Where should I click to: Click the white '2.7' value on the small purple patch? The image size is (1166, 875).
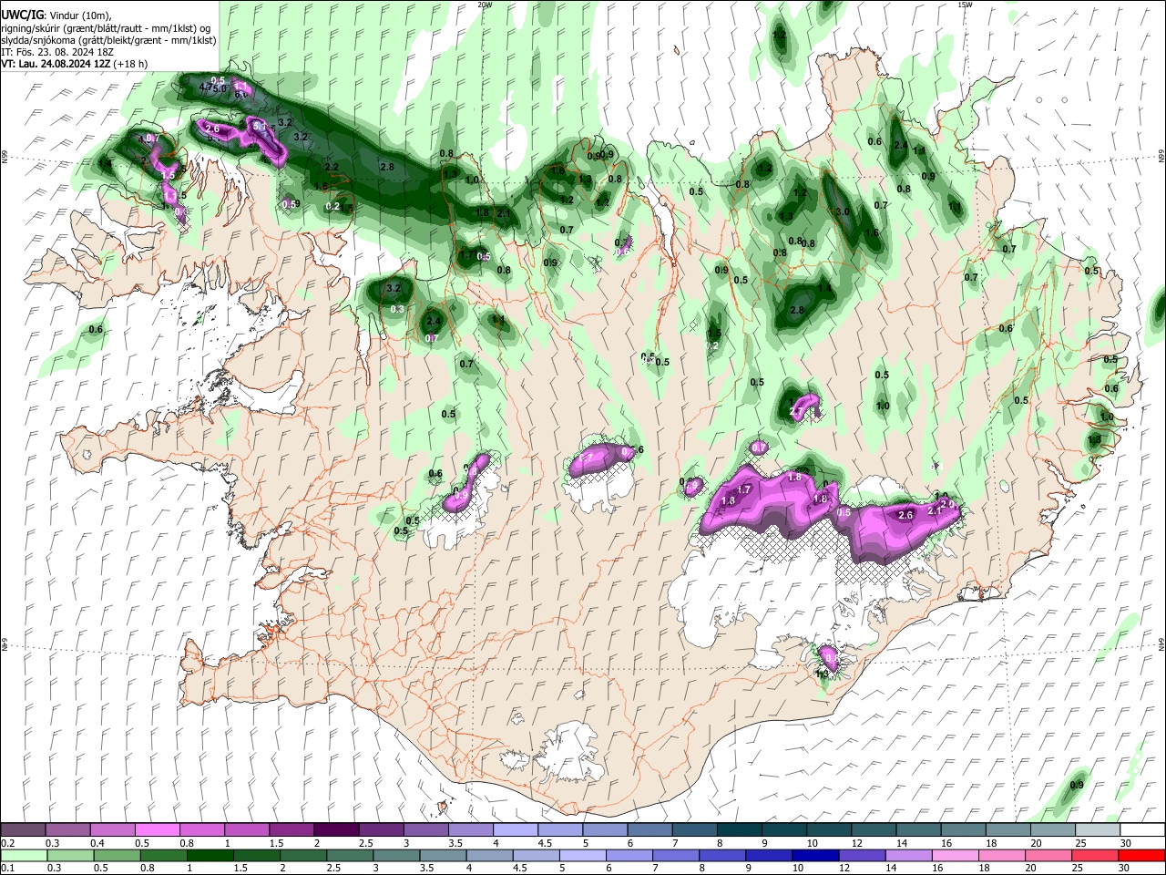[795, 412]
